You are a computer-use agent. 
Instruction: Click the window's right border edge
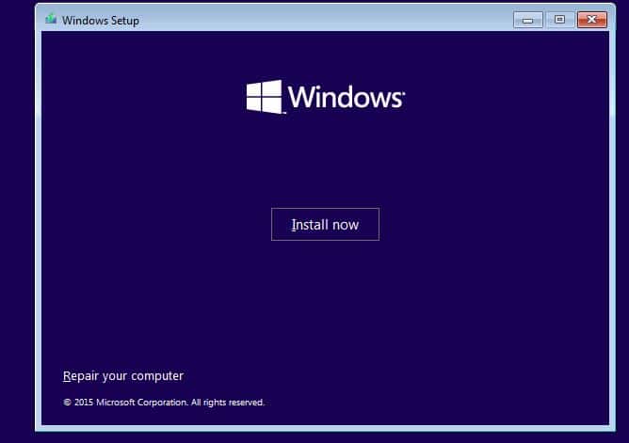click(x=611, y=235)
